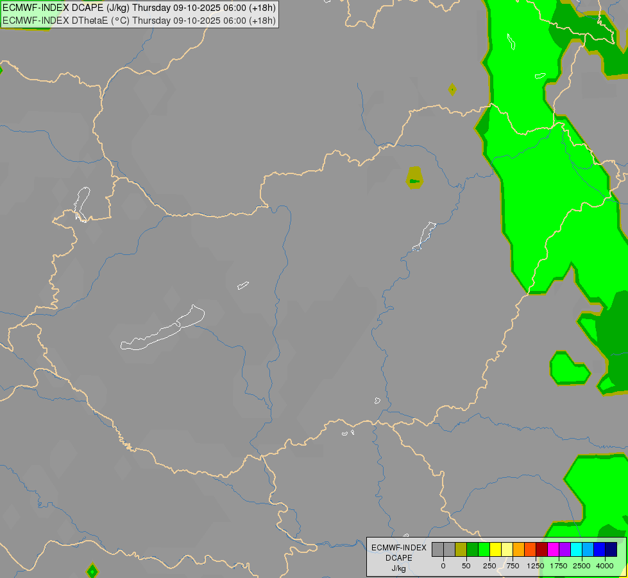The image size is (628, 578).
Task: Click the DCAPE title line at top
Action: coord(139,8)
